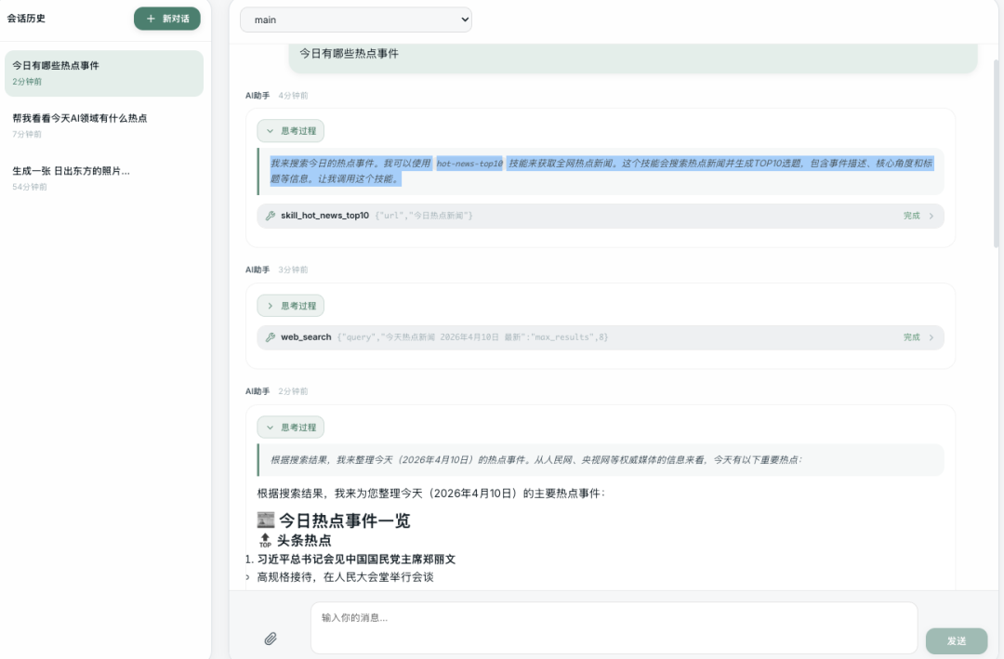Image resolution: width=1004 pixels, height=659 pixels.
Task: Open the main model dropdown
Action: [355, 20]
